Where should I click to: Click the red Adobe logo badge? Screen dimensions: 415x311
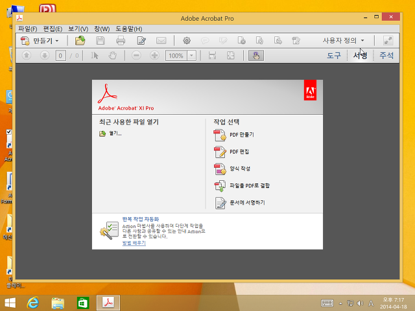click(310, 90)
